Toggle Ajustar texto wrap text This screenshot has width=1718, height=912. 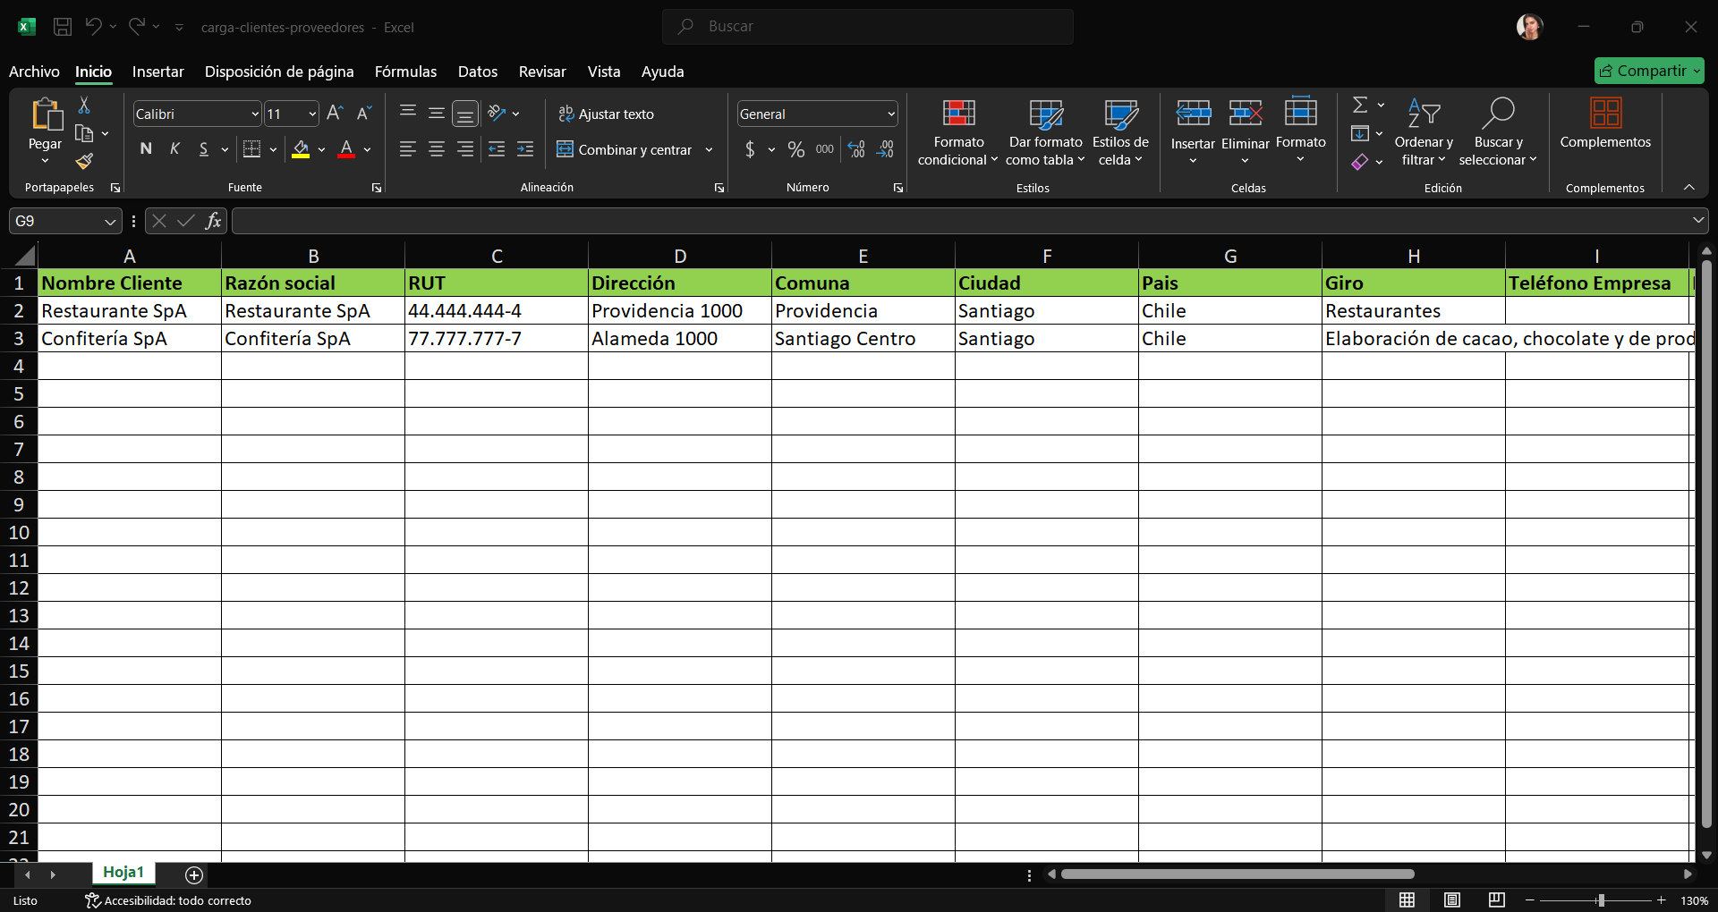[x=606, y=114]
